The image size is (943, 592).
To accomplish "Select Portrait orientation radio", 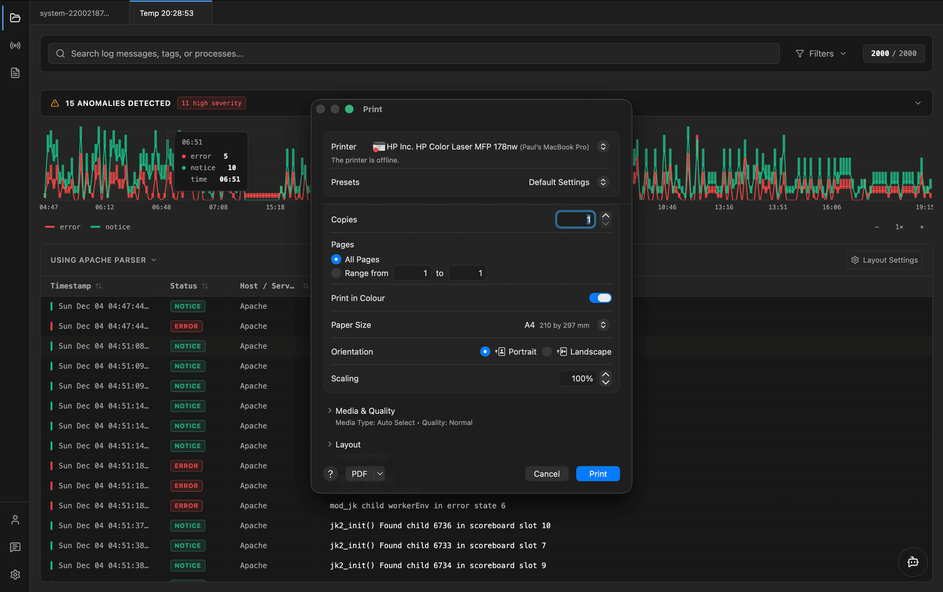I will [485, 351].
